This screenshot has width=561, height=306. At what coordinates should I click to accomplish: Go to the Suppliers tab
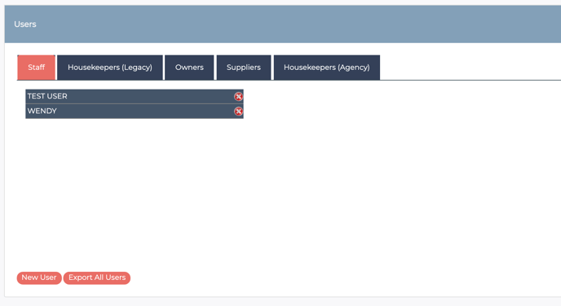244,68
